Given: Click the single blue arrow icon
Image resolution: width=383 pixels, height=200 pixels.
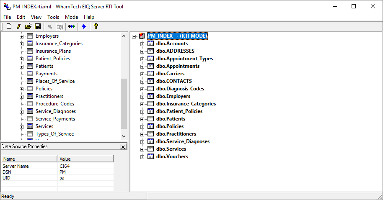Looking at the screenshot, I should coord(83,26).
